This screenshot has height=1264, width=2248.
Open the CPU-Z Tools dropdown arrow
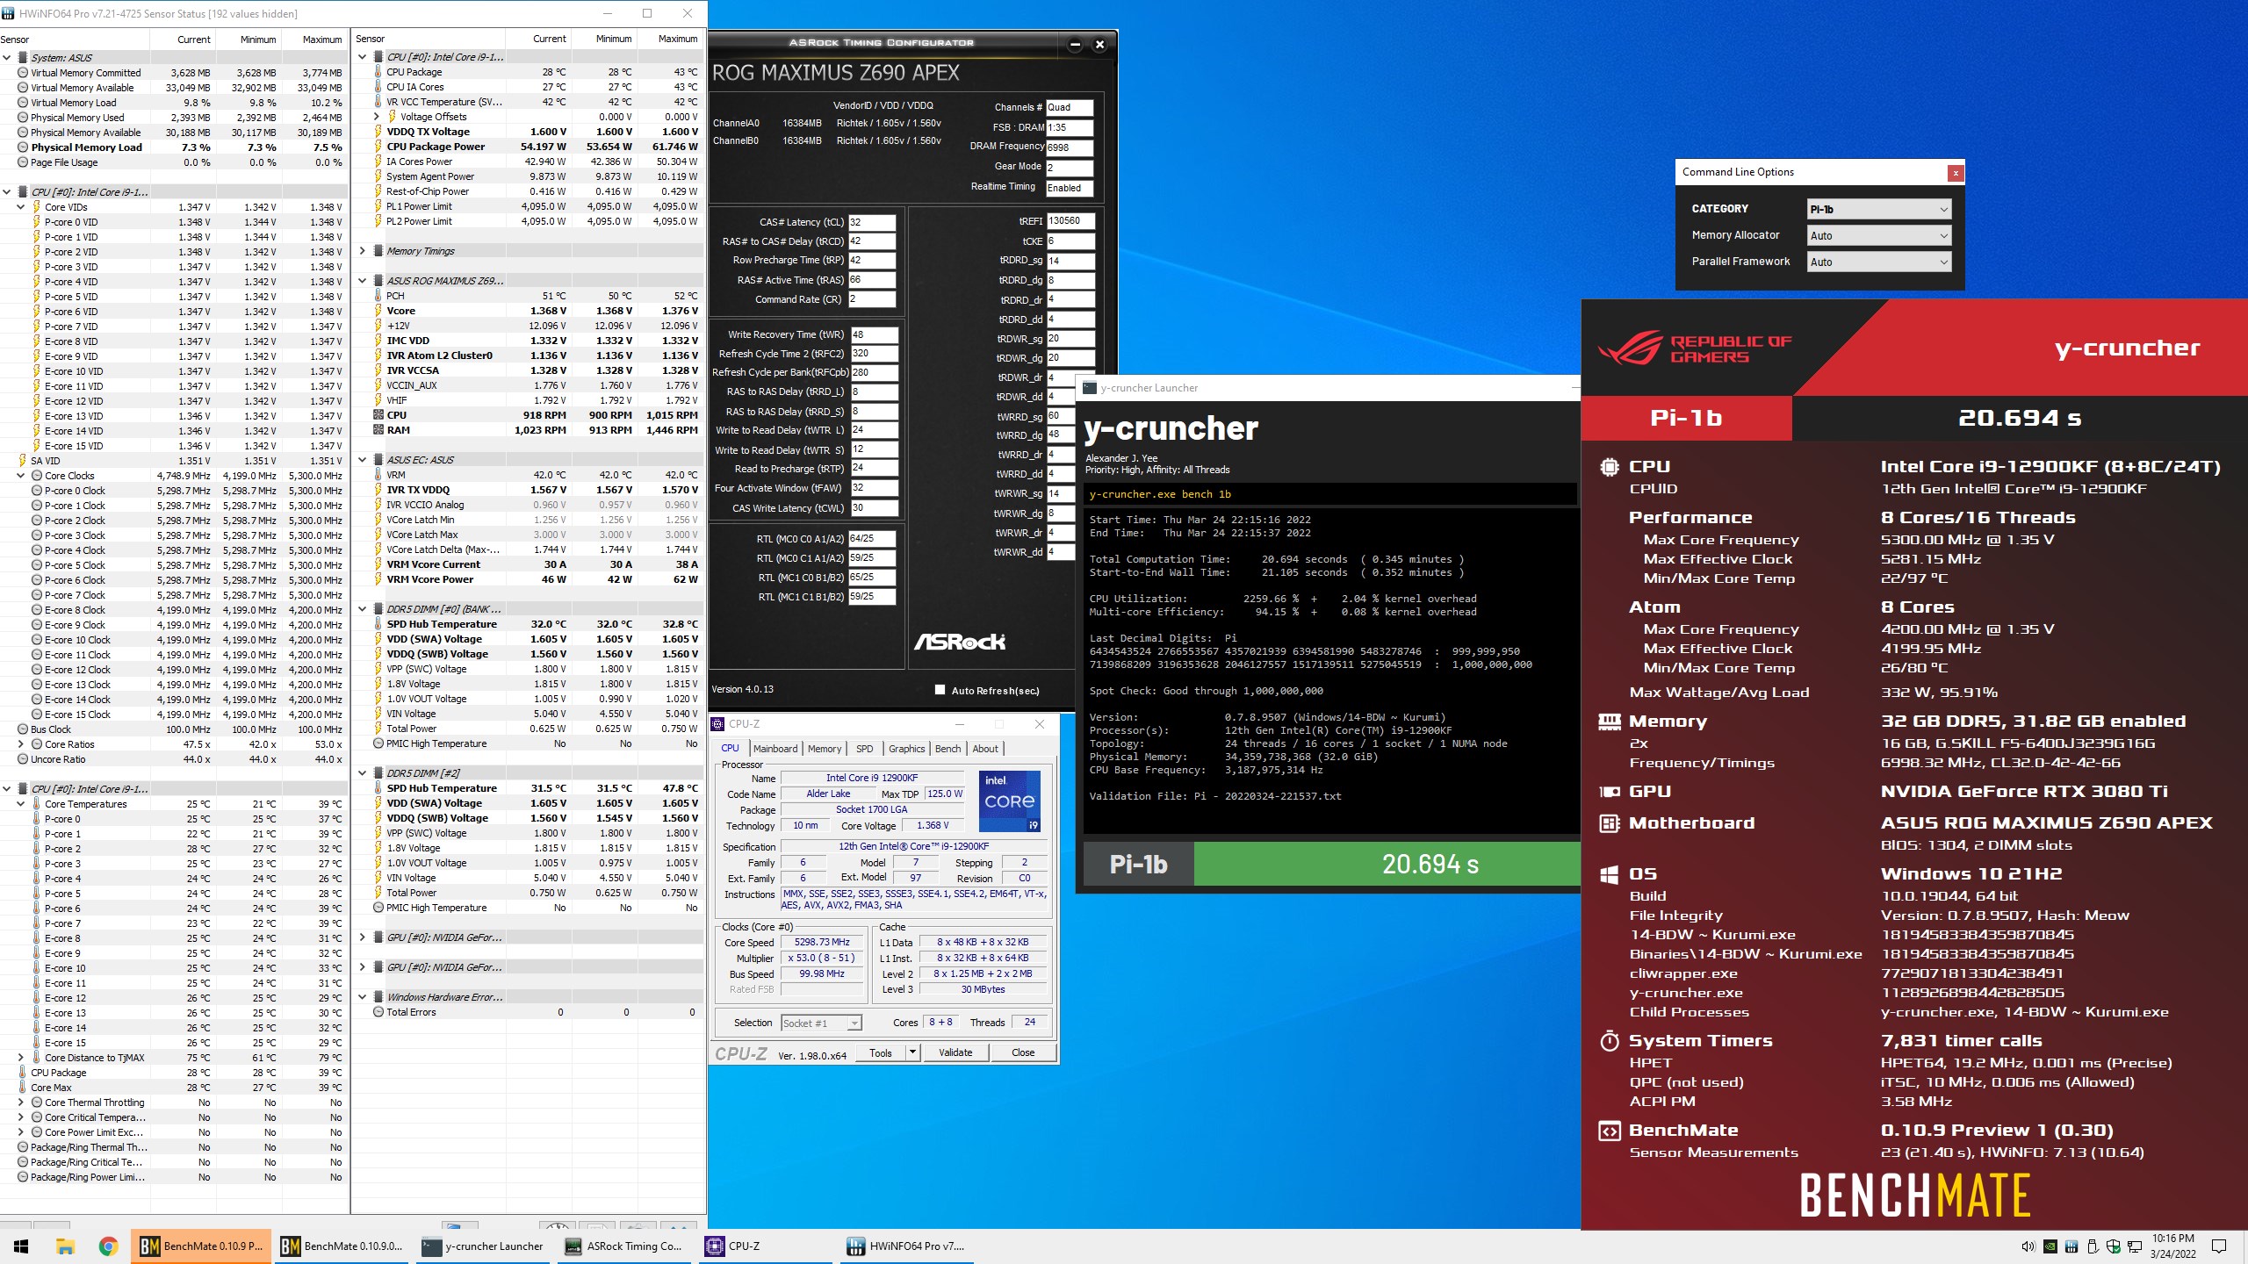pyautogui.click(x=912, y=1052)
